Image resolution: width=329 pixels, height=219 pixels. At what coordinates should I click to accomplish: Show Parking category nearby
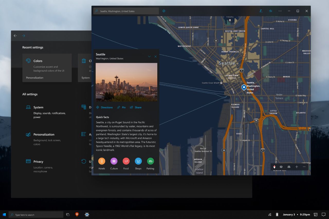pyautogui.click(x=150, y=164)
